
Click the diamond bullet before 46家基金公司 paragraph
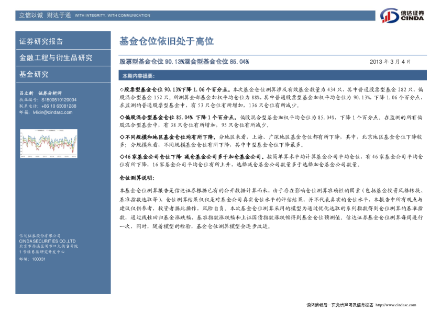(x=122, y=156)
